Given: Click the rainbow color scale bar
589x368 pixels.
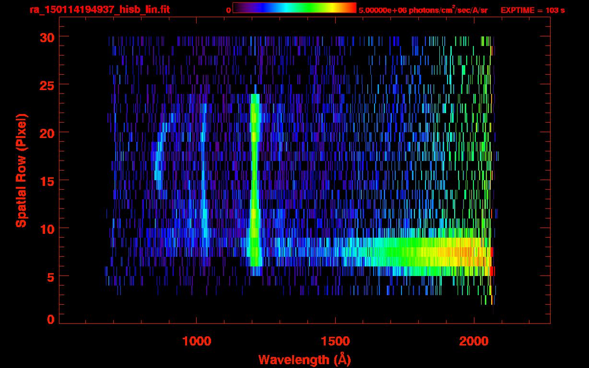Looking at the screenshot, I should click(294, 8).
